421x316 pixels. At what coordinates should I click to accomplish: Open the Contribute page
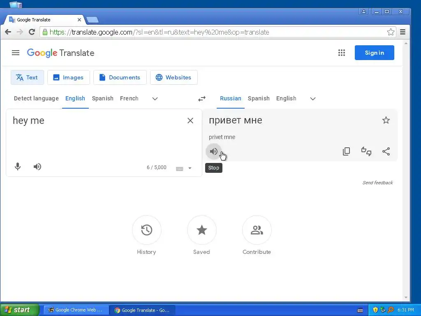click(257, 230)
